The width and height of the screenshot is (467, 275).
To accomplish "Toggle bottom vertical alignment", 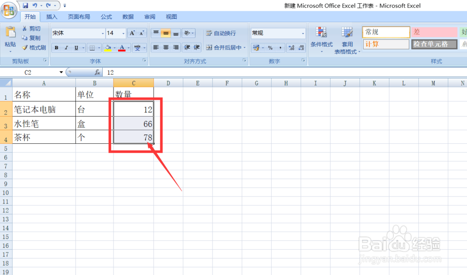I will [x=176, y=33].
